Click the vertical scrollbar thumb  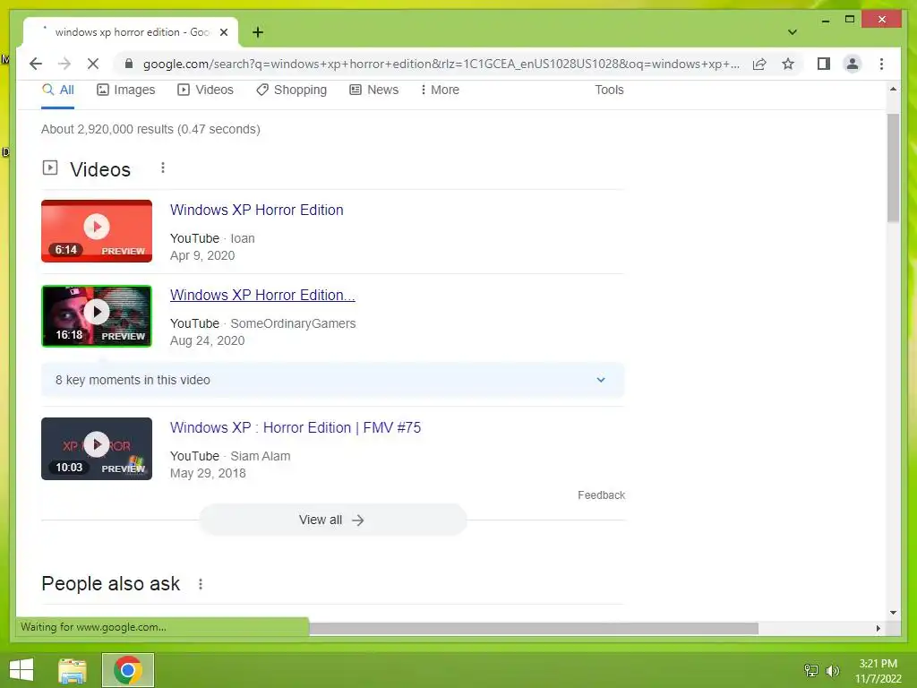point(893,168)
